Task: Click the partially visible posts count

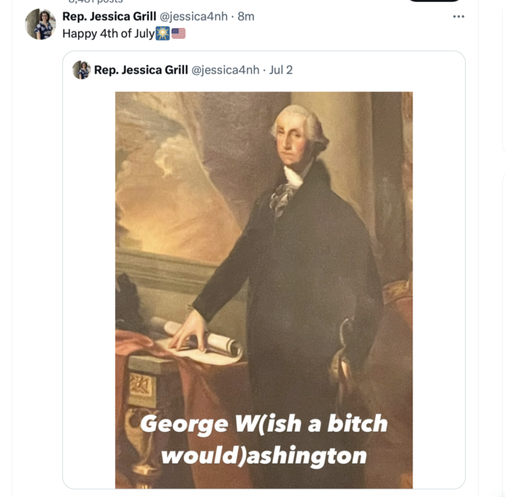Action: point(95,1)
